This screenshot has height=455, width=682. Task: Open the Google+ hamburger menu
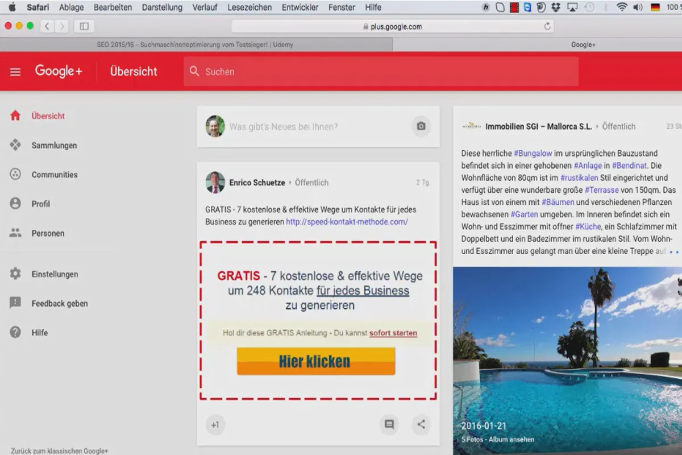coord(15,72)
